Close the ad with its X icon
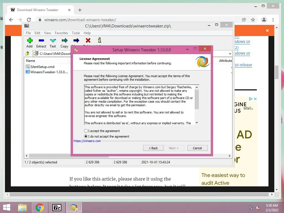 click(255, 99)
